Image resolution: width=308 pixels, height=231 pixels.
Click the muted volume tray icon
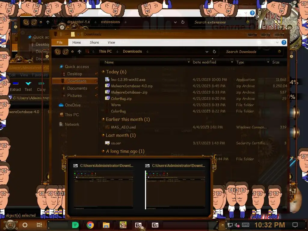pos(237,225)
